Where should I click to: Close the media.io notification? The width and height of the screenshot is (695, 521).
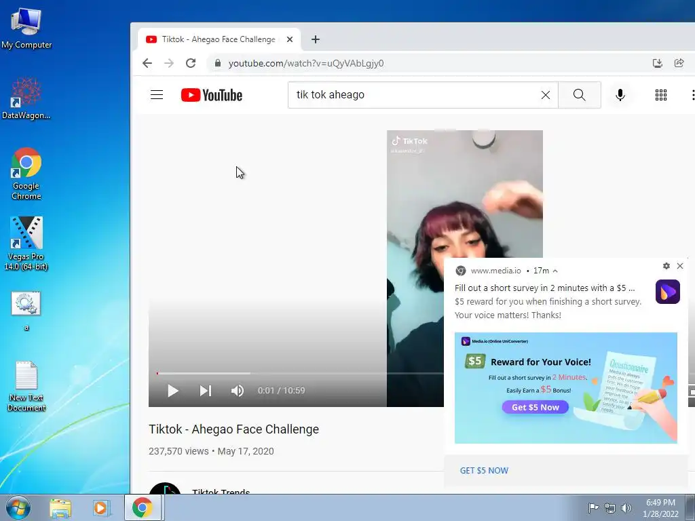pyautogui.click(x=680, y=266)
